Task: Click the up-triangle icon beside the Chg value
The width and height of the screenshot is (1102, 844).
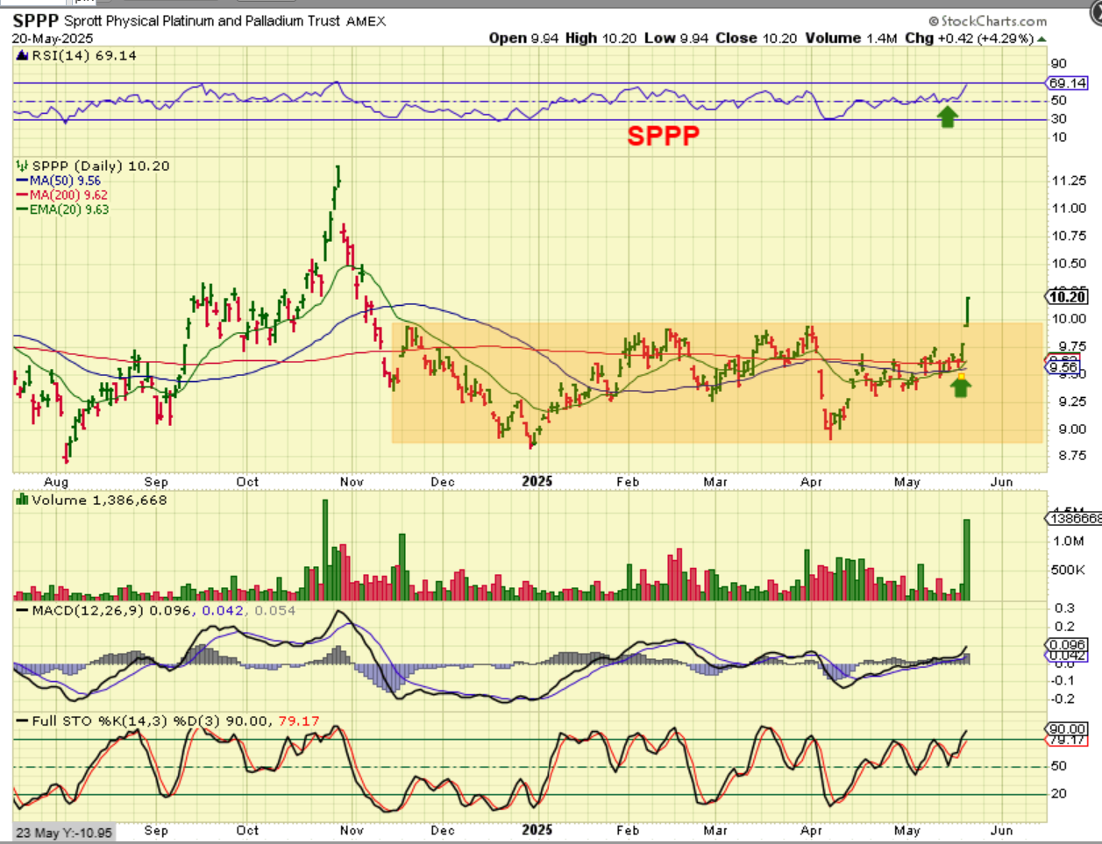Action: coord(1042,39)
